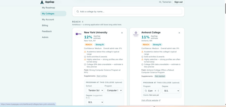
Task: Click the 12% AppGap estimate value
Action: pos(88,37)
